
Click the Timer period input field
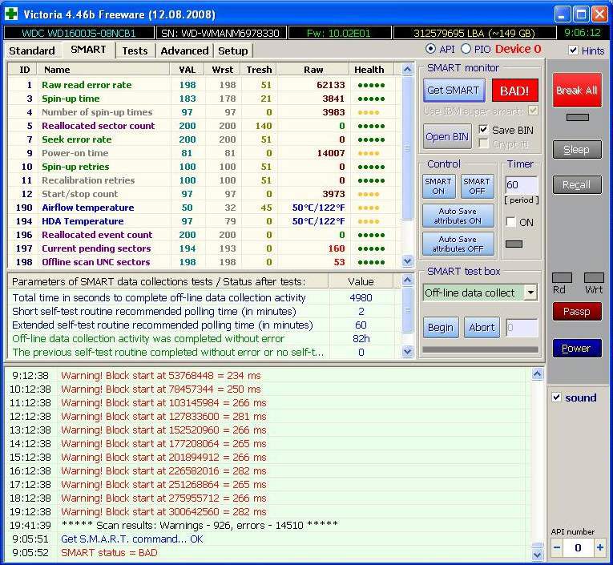tap(522, 184)
